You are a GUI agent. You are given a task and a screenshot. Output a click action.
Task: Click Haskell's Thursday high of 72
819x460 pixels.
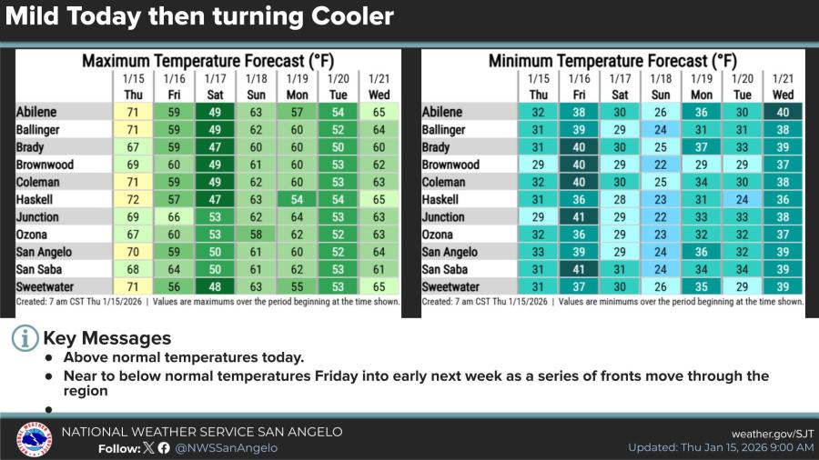coord(131,200)
